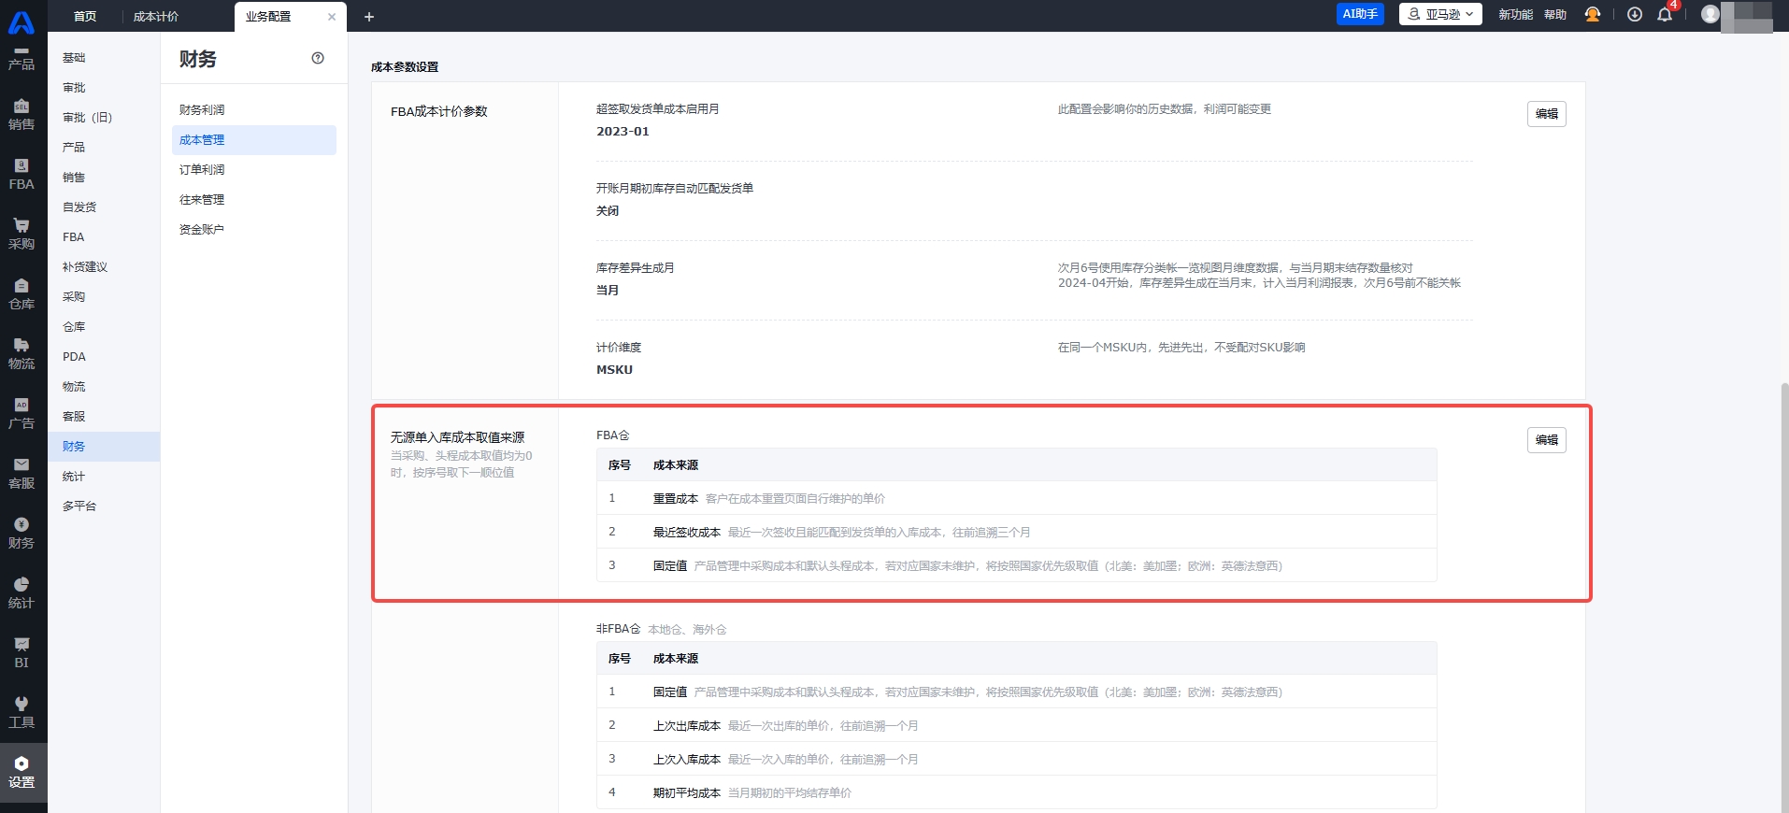
Task: Expand the 亚马逊 platform dropdown
Action: [1439, 14]
